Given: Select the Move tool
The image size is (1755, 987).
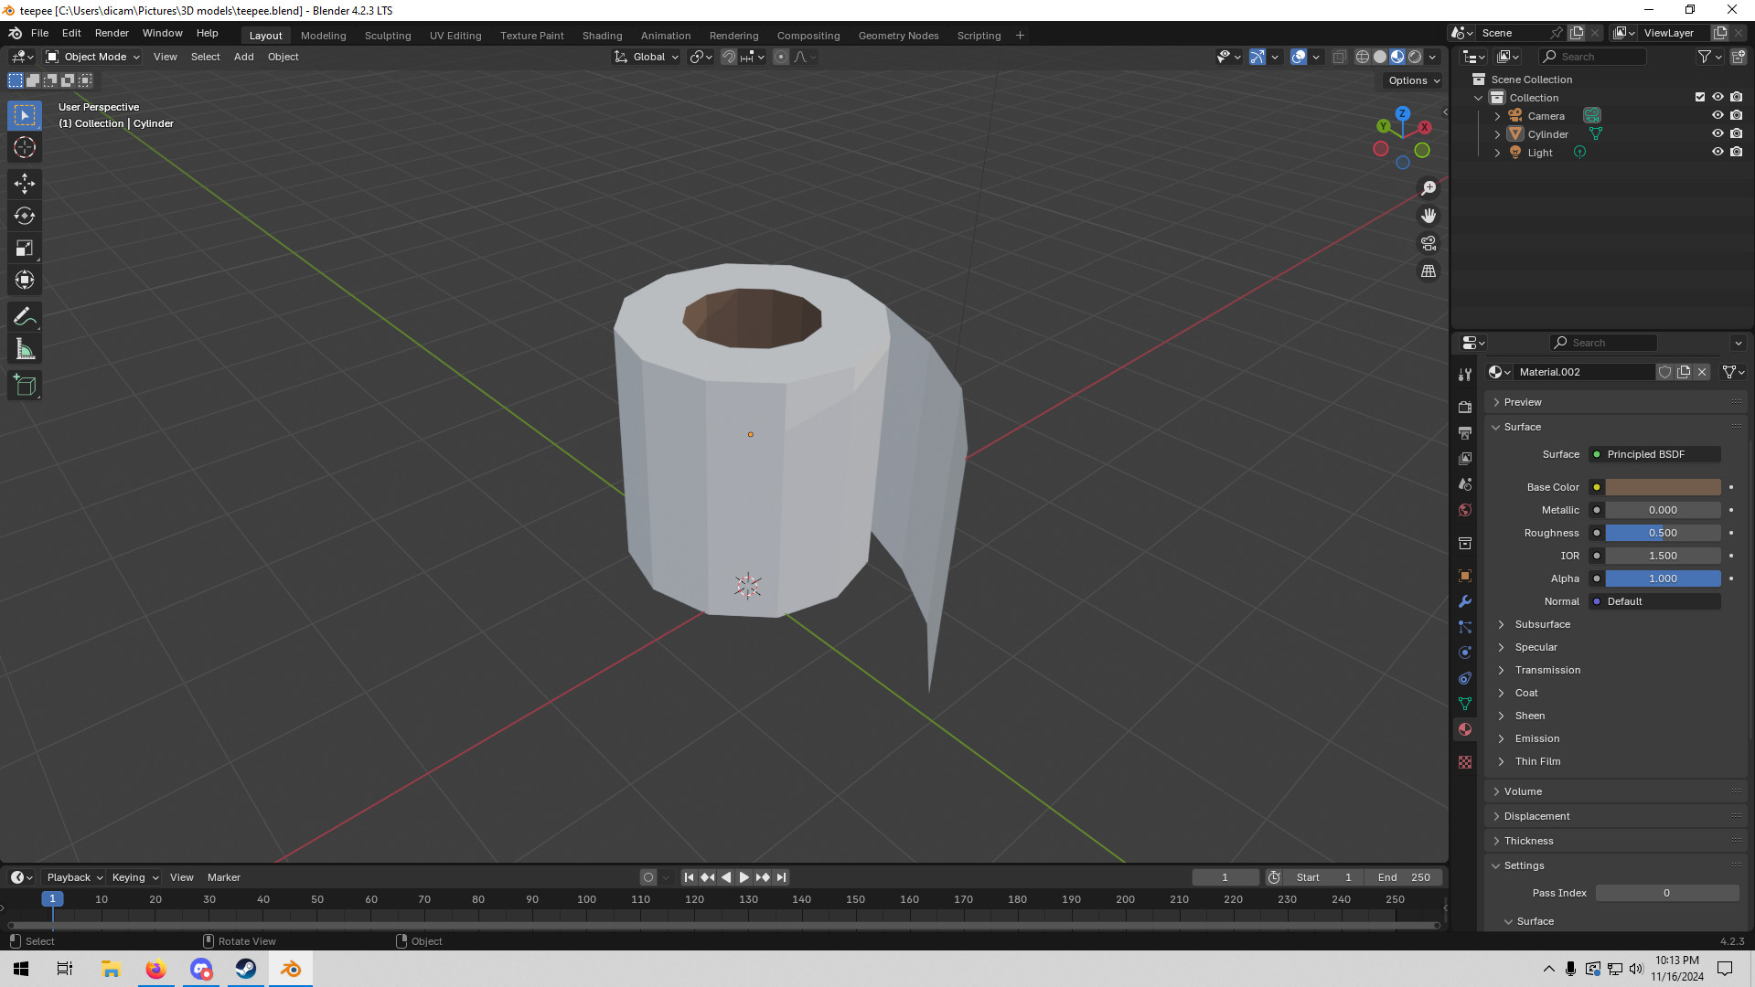Looking at the screenshot, I should pos(25,184).
